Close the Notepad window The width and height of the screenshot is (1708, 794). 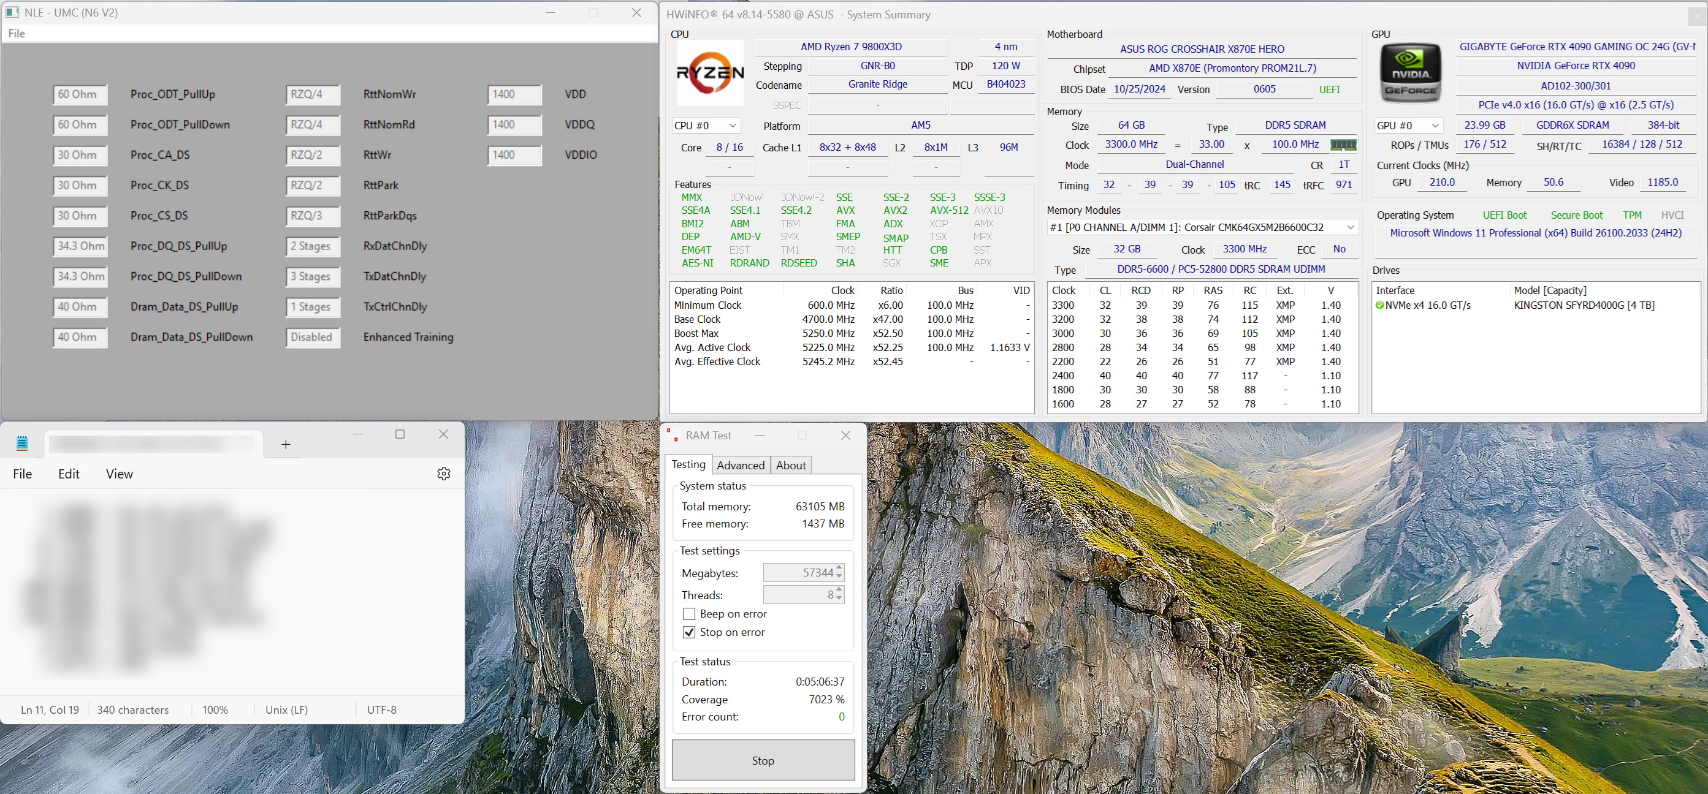(x=444, y=434)
